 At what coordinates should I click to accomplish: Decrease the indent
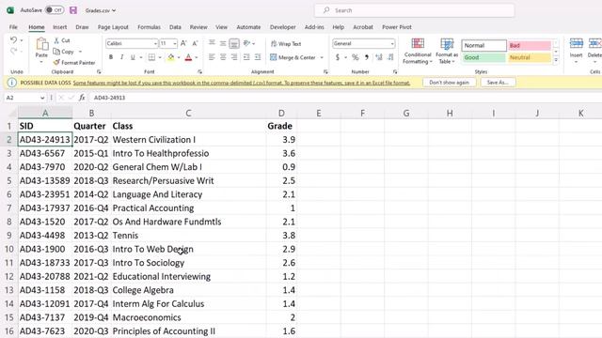pyautogui.click(x=246, y=57)
